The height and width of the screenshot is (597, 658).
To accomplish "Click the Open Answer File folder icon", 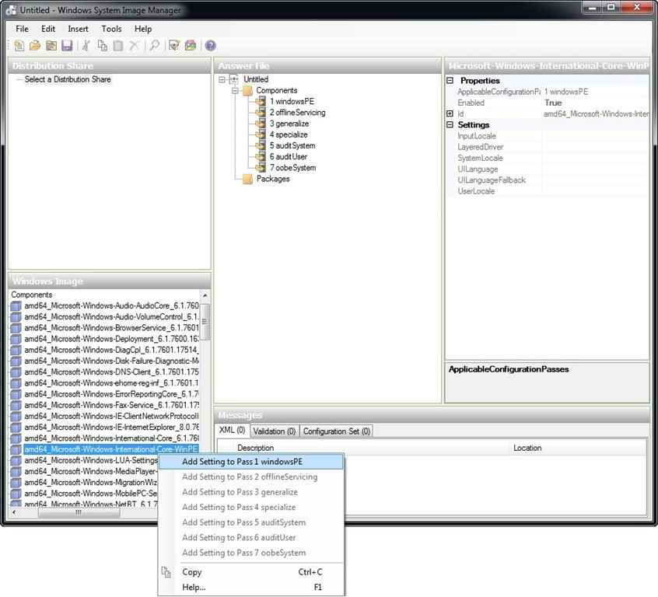I will [x=35, y=45].
